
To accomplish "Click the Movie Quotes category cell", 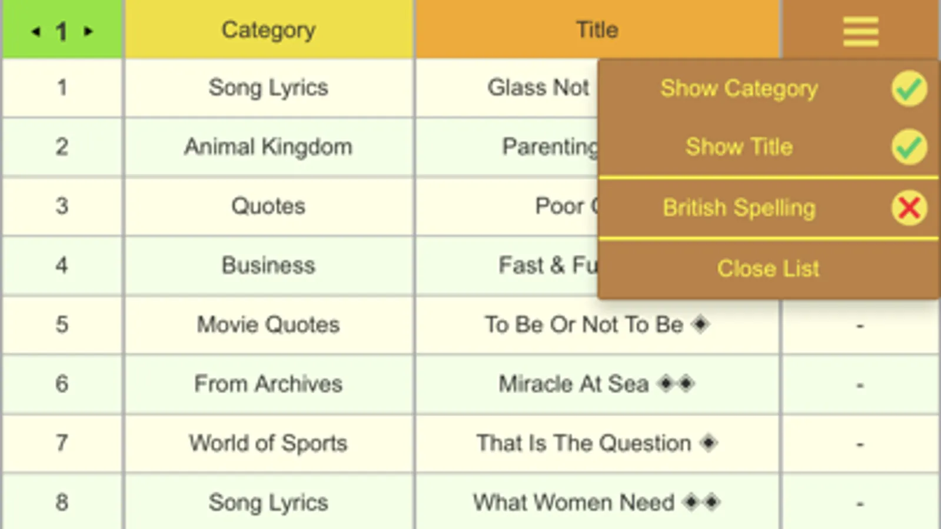I will [x=268, y=324].
